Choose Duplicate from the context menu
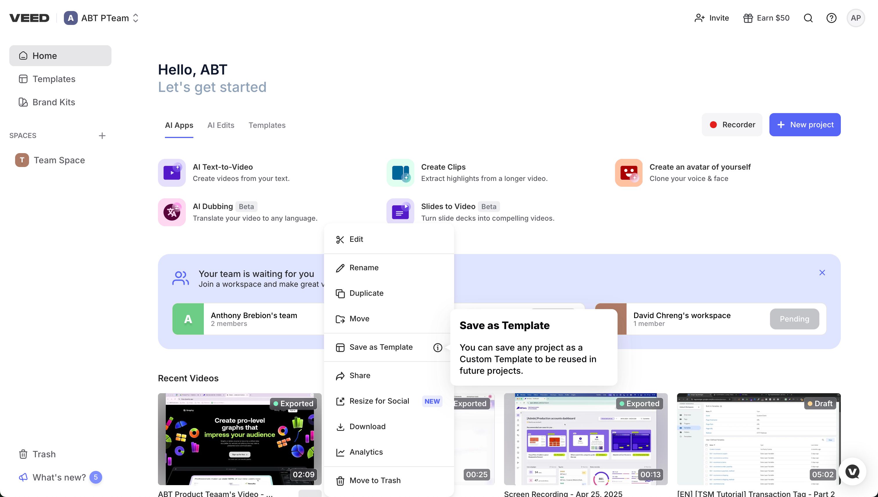Image resolution: width=878 pixels, height=497 pixels. point(388,293)
